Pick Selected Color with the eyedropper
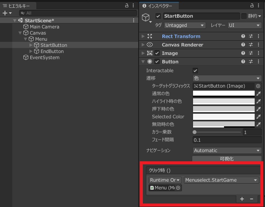Screen dimensions: 265x207 click(x=258, y=117)
